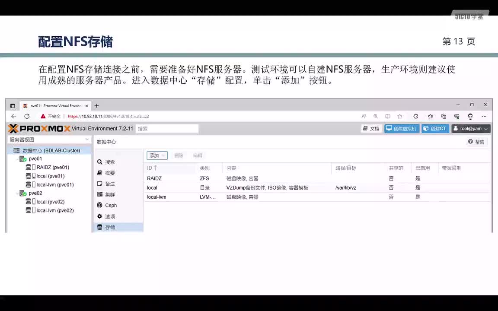This screenshot has width=498, height=311.
Task: Open the favorites list icon
Action: (430, 116)
